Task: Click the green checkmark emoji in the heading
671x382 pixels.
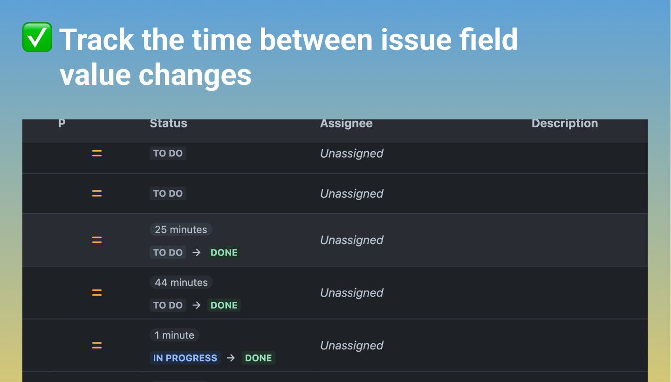Action: point(37,37)
